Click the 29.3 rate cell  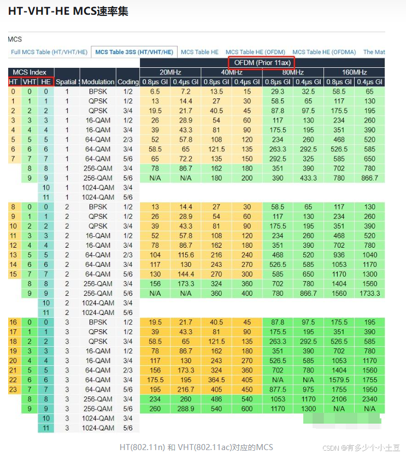[x=278, y=91]
